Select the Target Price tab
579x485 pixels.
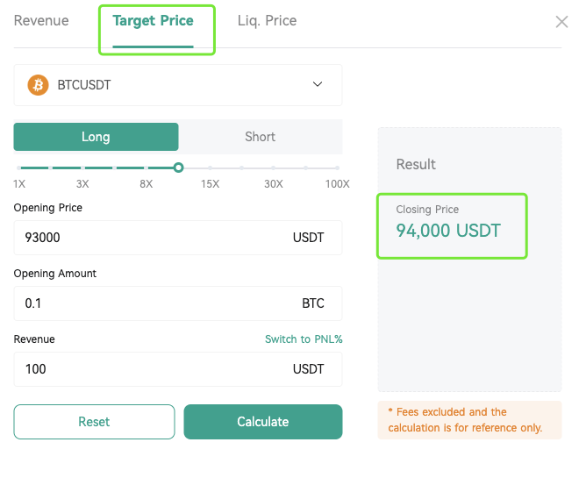tap(153, 21)
